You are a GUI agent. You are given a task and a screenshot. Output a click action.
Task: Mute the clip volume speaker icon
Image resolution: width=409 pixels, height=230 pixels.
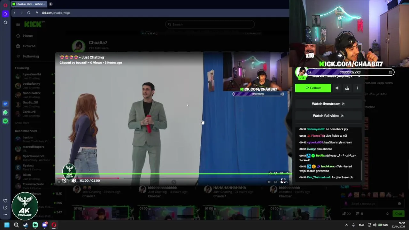click(x=74, y=180)
